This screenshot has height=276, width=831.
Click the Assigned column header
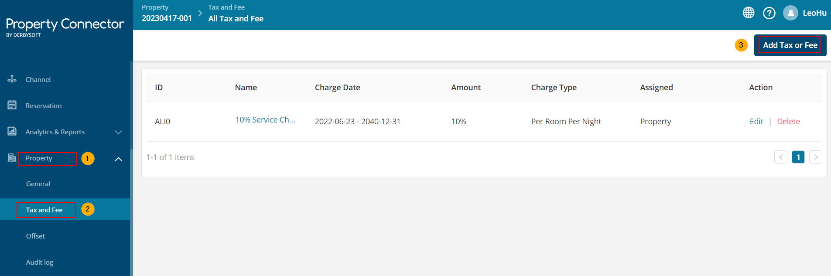click(x=657, y=88)
